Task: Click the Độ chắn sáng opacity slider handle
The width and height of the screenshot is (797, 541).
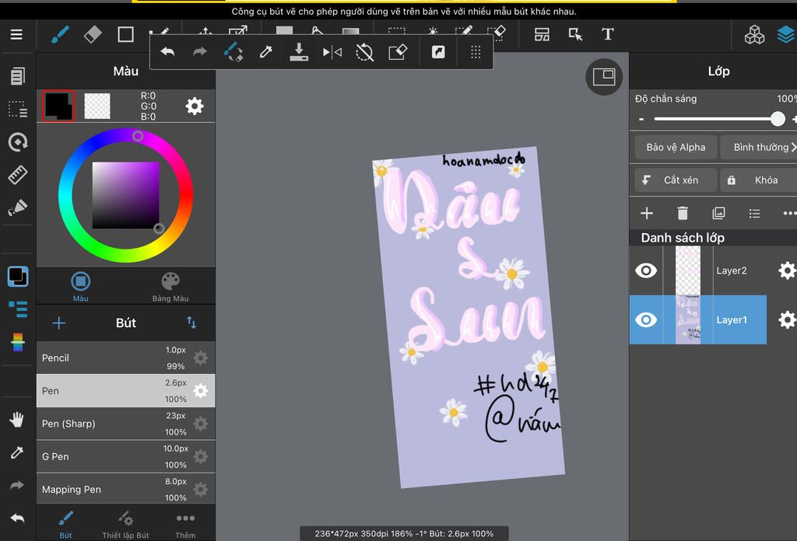Action: pyautogui.click(x=778, y=119)
